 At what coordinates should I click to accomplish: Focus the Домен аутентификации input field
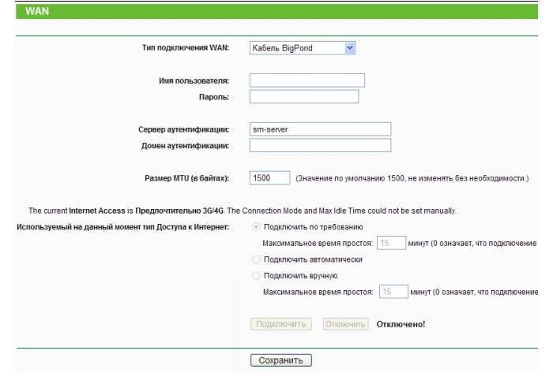pyautogui.click(x=320, y=145)
